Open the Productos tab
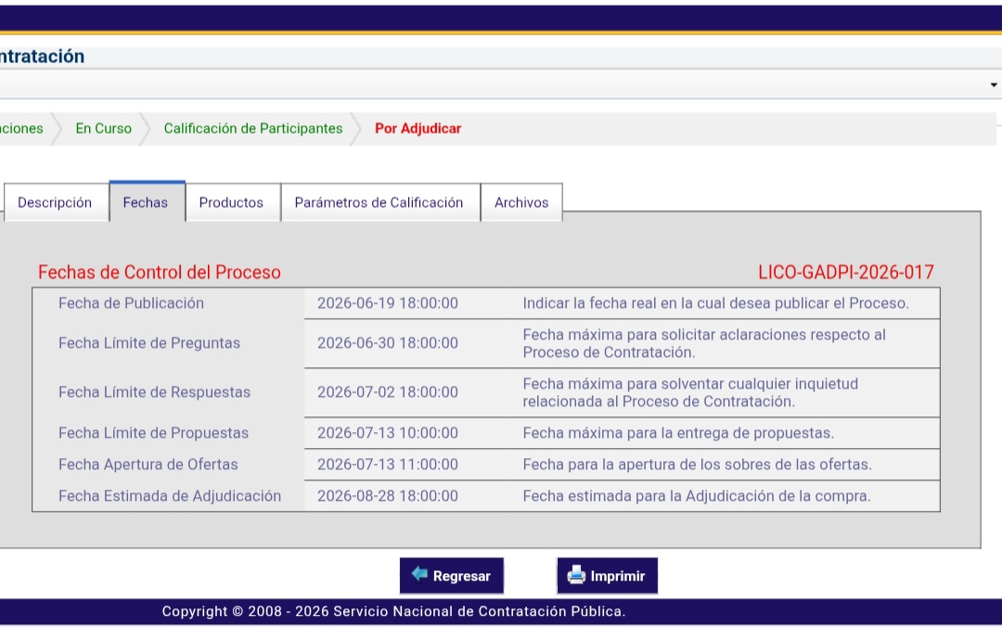 [x=232, y=202]
